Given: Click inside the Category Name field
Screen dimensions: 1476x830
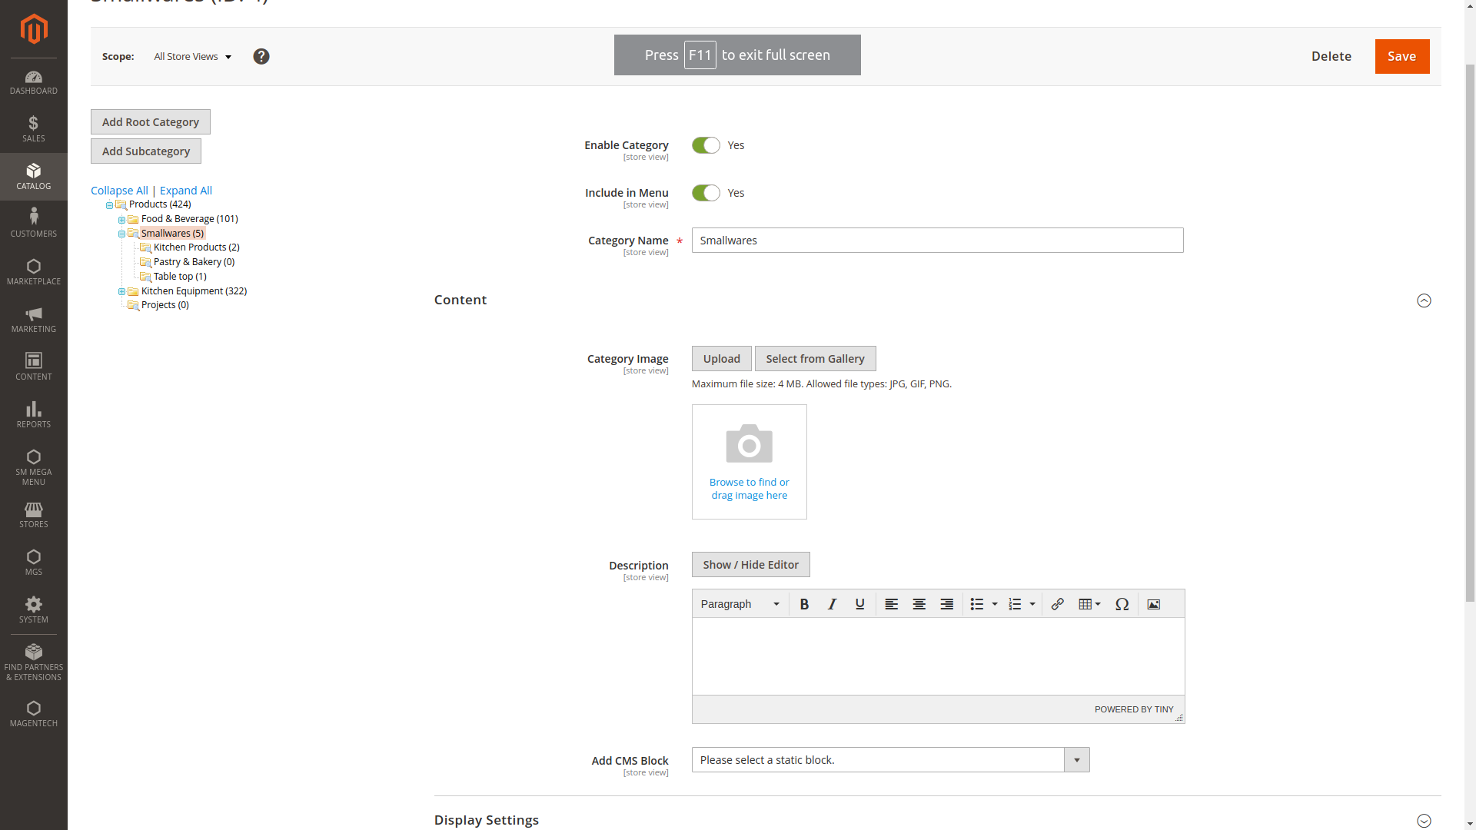Looking at the screenshot, I should [x=937, y=240].
